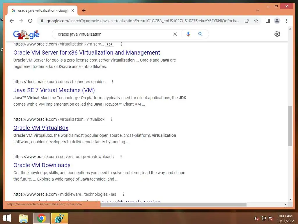The height and width of the screenshot is (224, 298).
Task: Click the scroll up arrow
Action: click(290, 29)
